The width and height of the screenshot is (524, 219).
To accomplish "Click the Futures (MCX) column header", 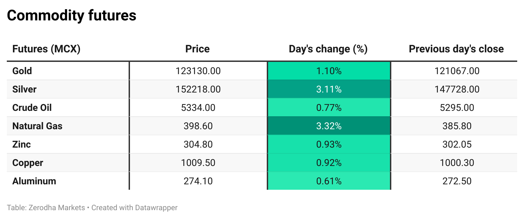I will point(46,49).
